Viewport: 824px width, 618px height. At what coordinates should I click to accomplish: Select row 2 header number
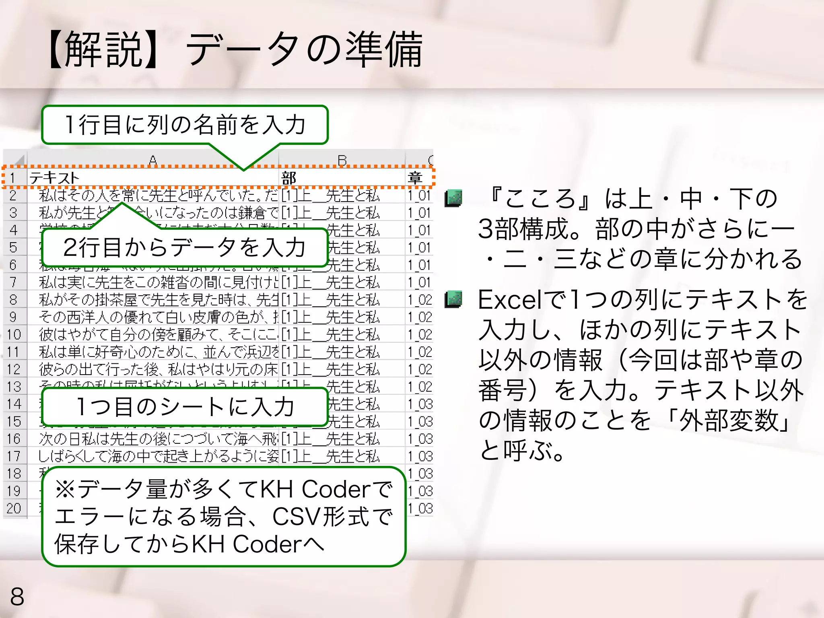click(14, 196)
